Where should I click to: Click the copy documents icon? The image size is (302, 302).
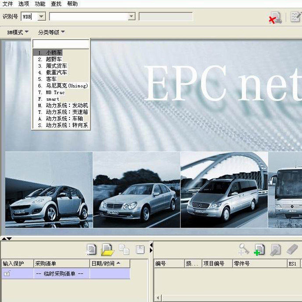coord(124,249)
